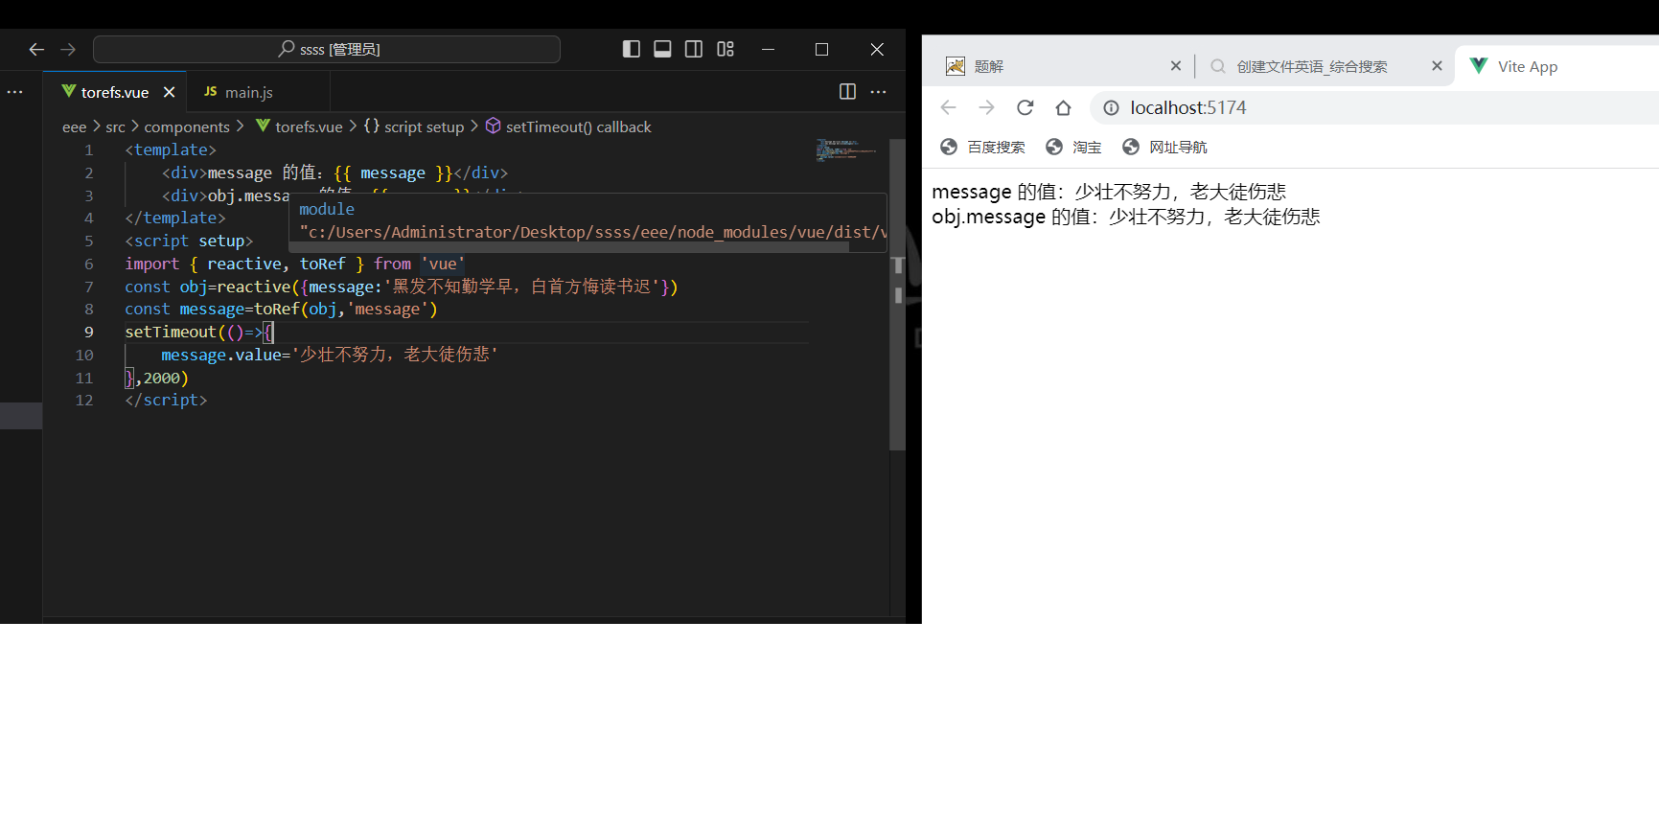Click 'obj.message 的值' line in webpage
Image resolution: width=1659 pixels, height=828 pixels.
pyautogui.click(x=1126, y=217)
